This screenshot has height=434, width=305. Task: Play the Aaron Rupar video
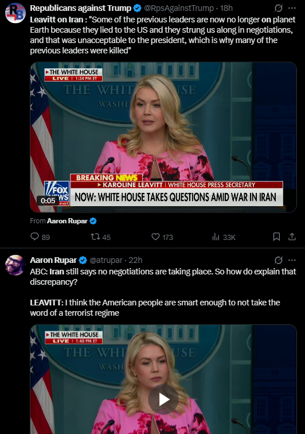(163, 400)
